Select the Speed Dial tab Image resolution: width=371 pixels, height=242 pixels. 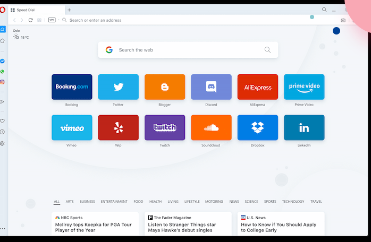coord(37,10)
